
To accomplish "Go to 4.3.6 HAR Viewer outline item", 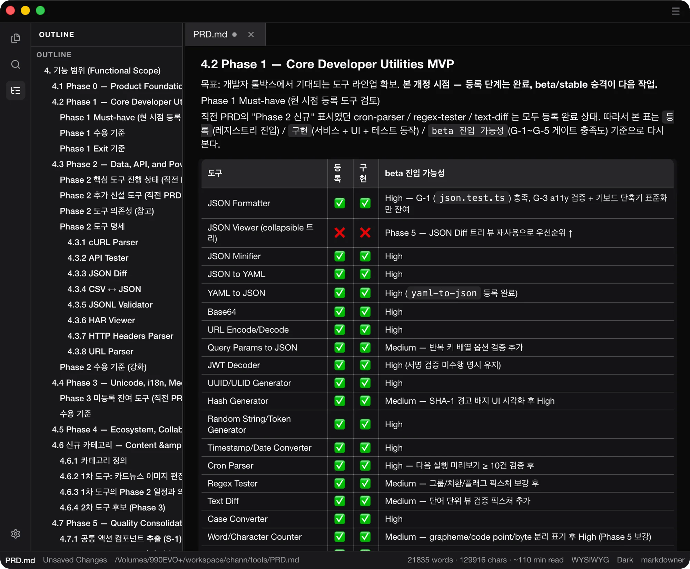I will pyautogui.click(x=101, y=320).
